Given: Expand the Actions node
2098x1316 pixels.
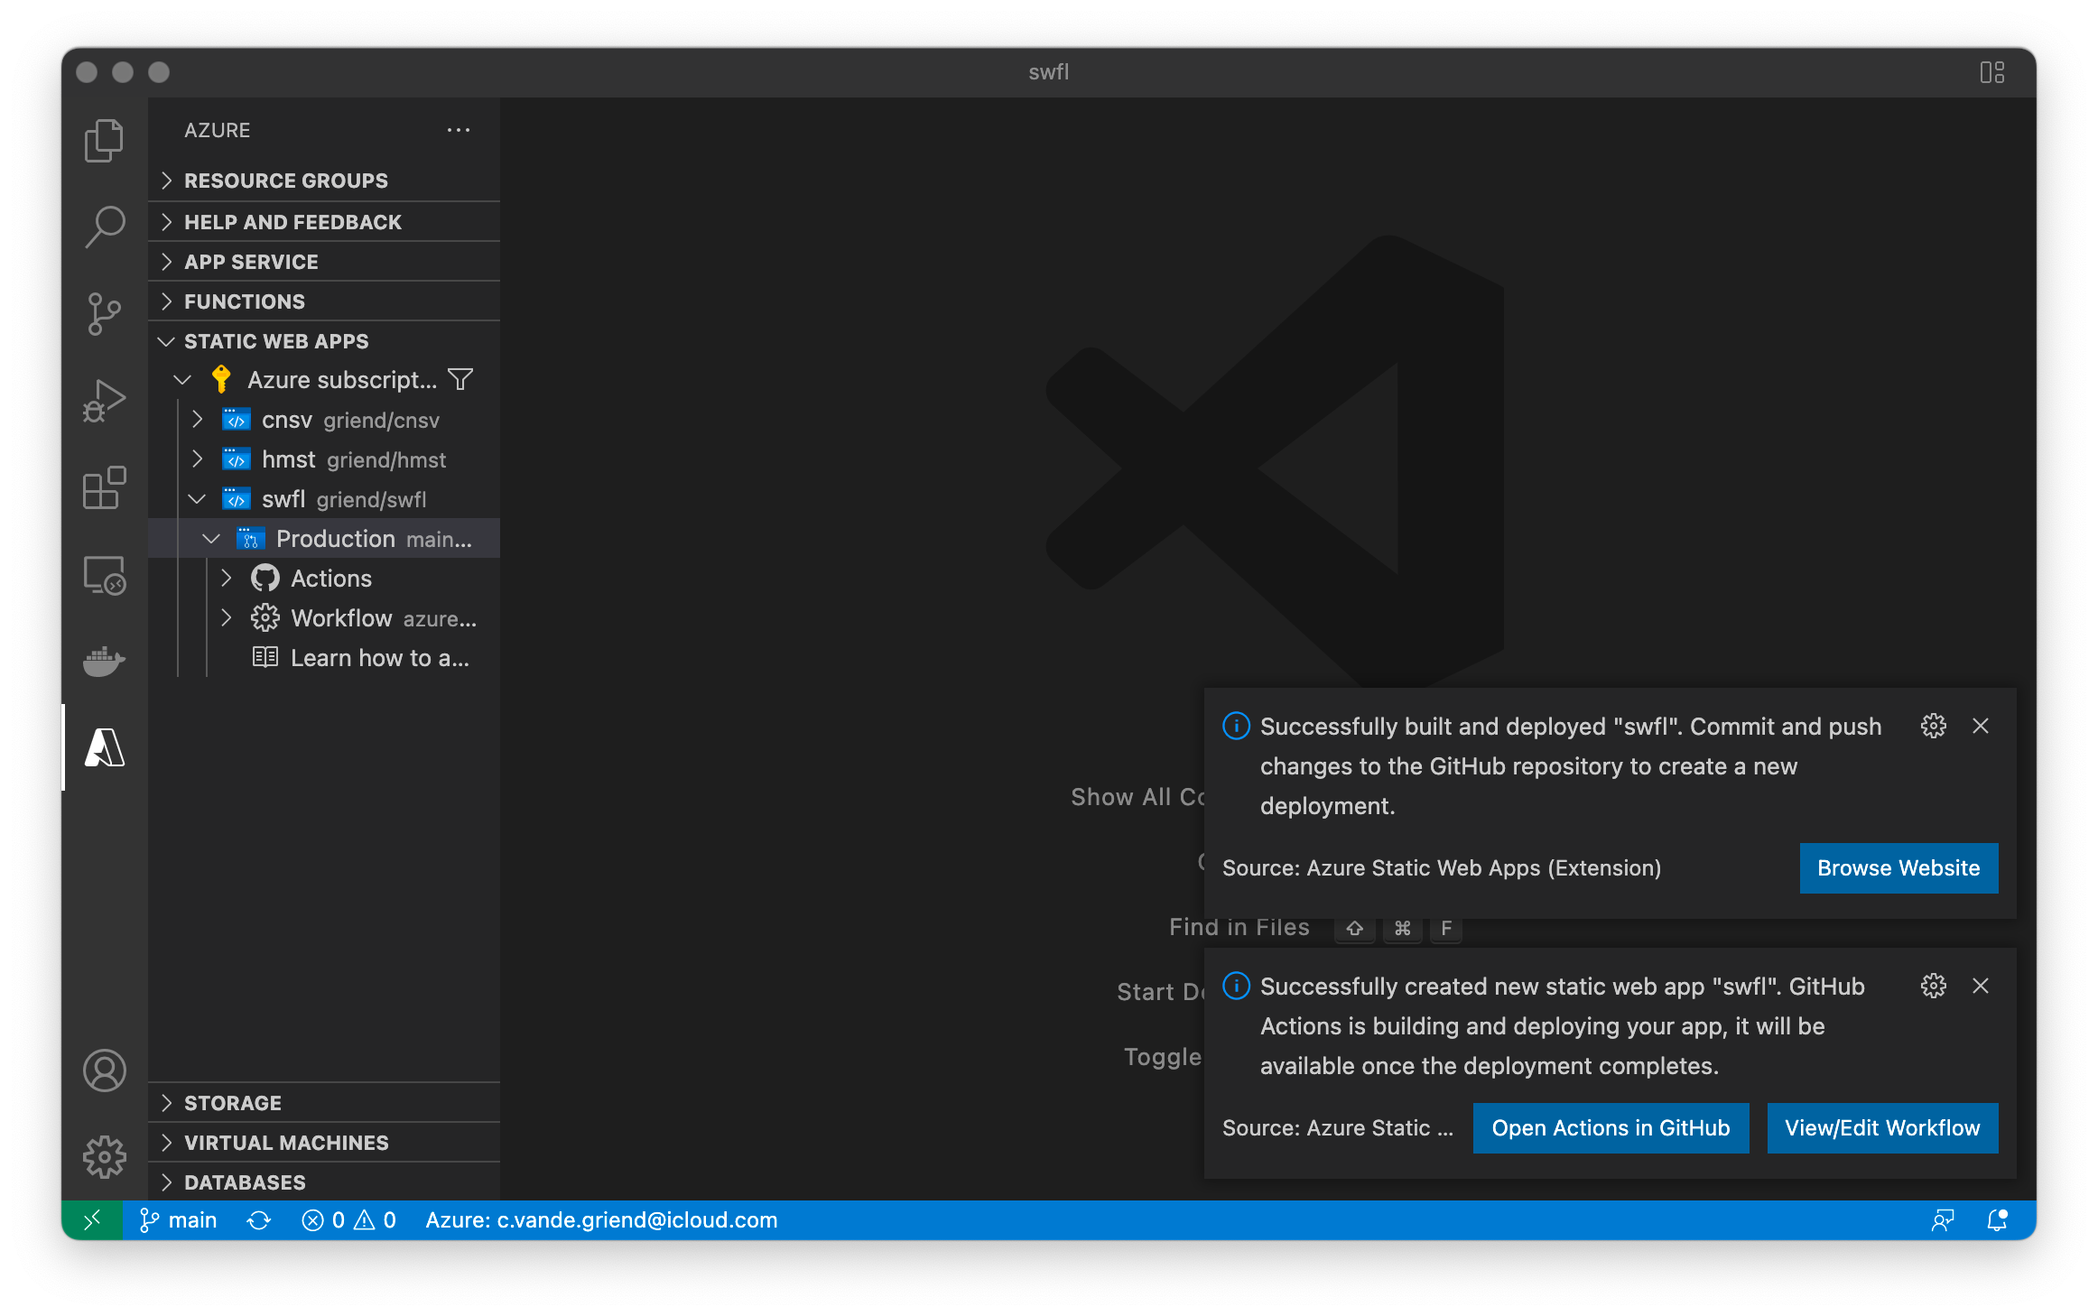Looking at the screenshot, I should click(x=226, y=579).
